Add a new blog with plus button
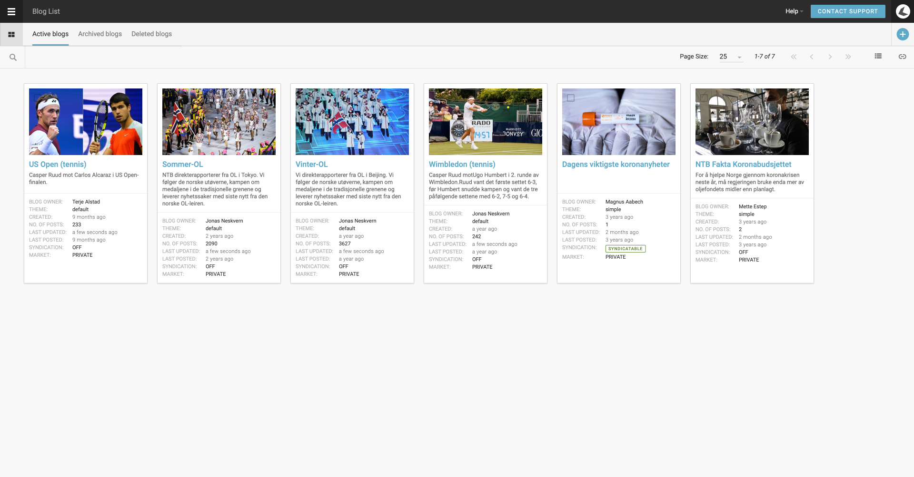The height and width of the screenshot is (477, 914). tap(902, 34)
